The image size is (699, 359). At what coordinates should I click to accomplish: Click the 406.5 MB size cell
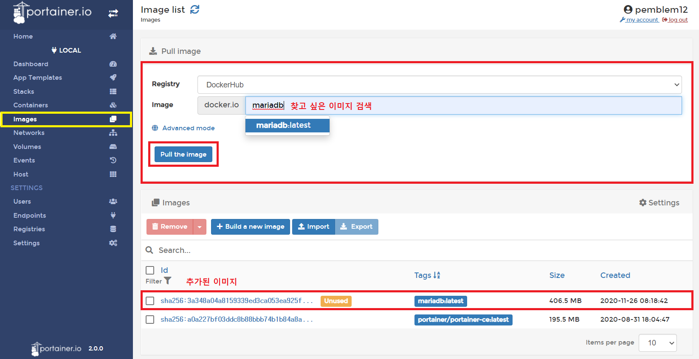tap(565, 301)
